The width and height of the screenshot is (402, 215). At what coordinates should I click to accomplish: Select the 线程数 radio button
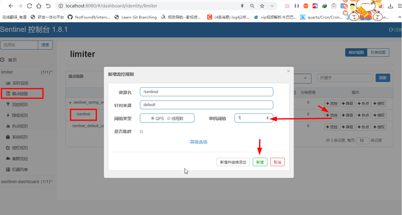168,118
